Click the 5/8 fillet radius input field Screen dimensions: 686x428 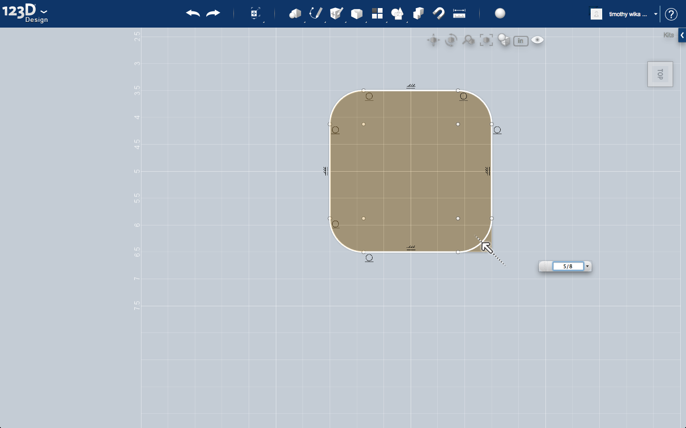(568, 266)
